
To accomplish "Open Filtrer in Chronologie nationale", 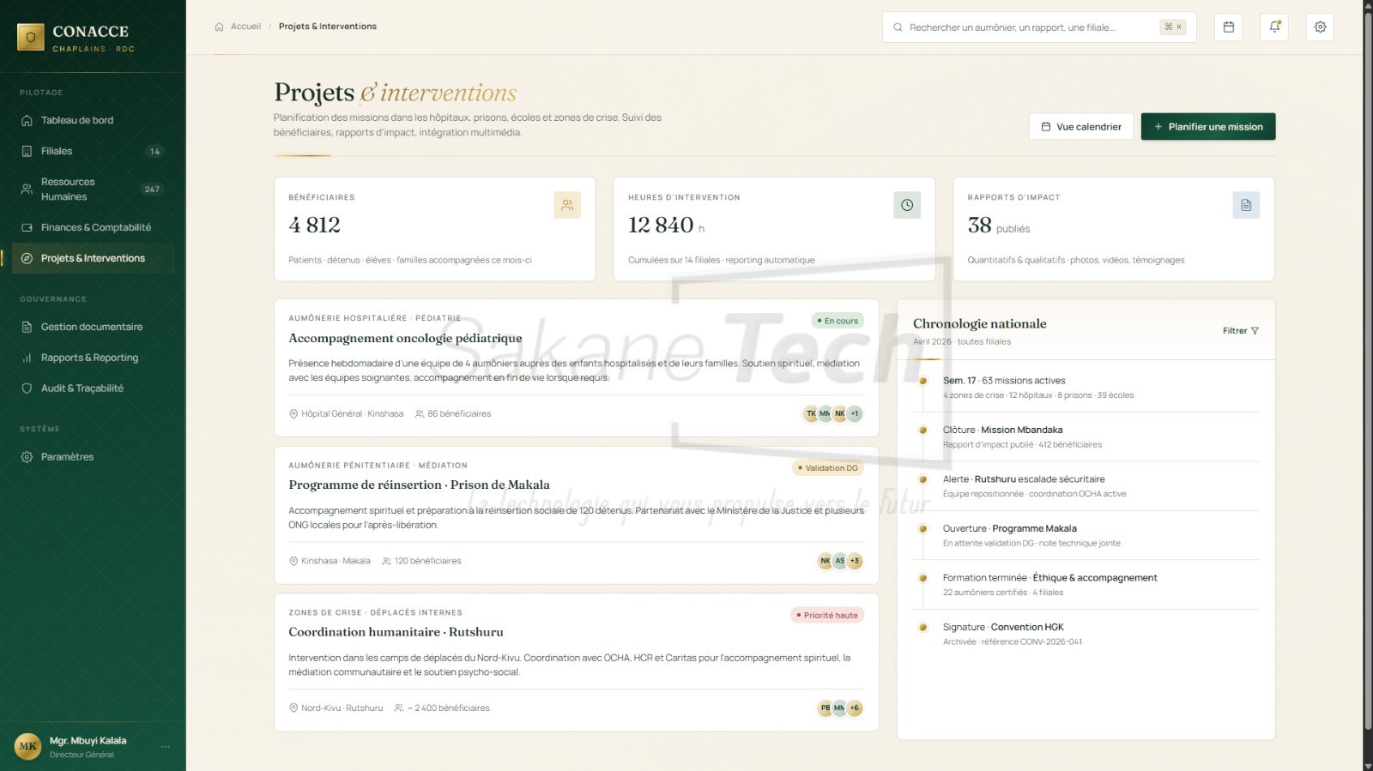I will pos(1241,331).
